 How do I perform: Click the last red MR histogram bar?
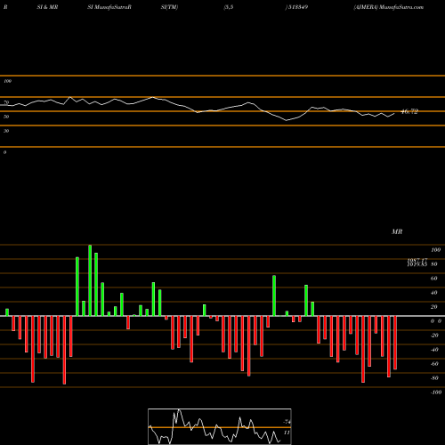pyautogui.click(x=395, y=343)
